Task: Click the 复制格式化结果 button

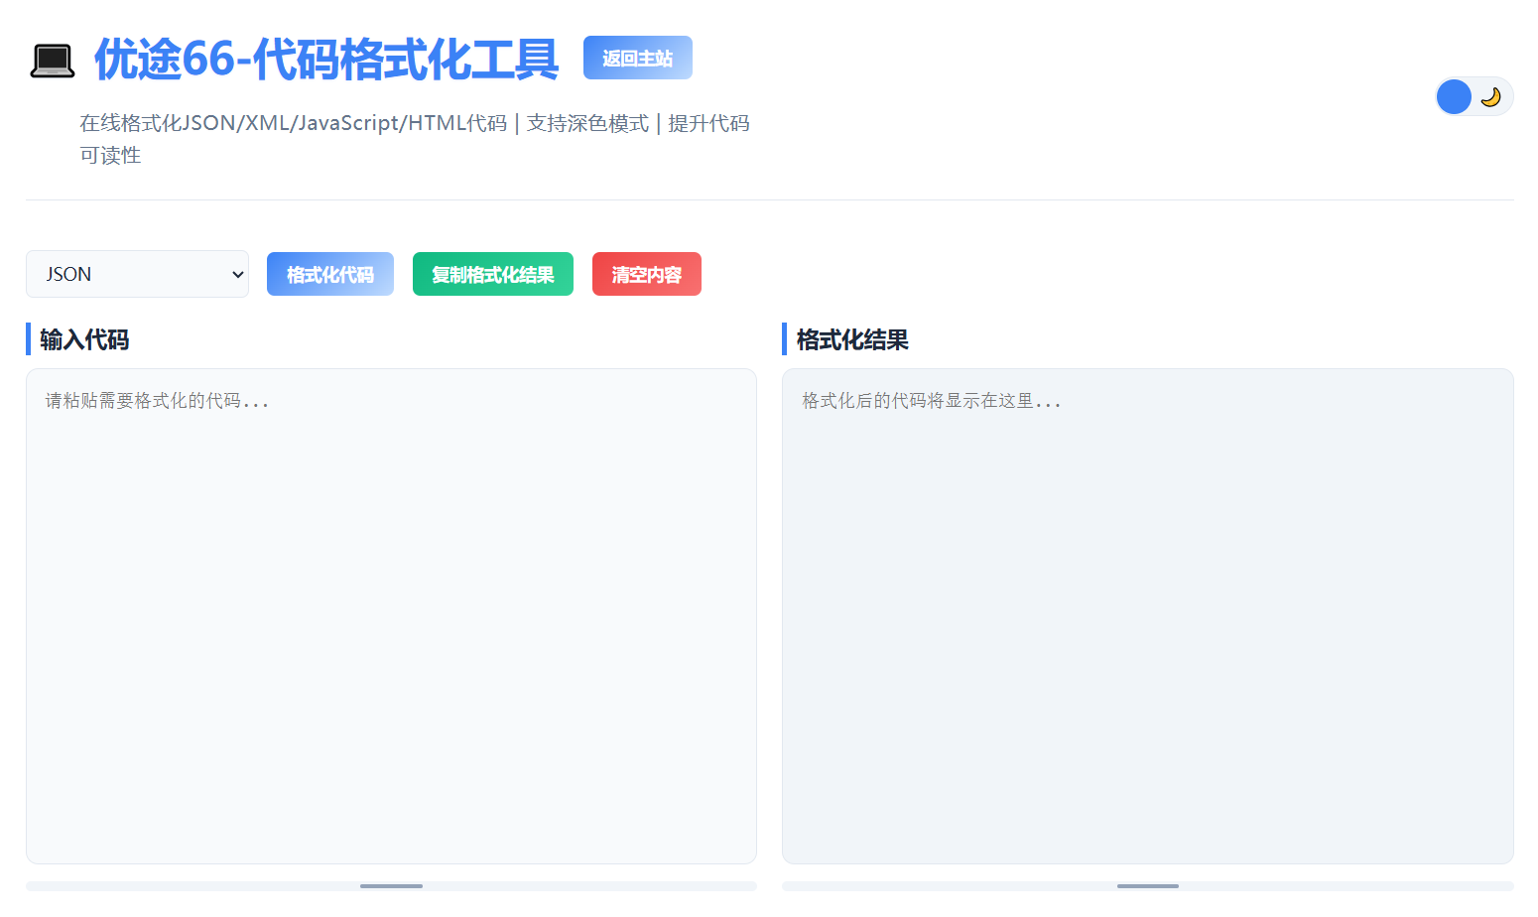Action: [493, 274]
